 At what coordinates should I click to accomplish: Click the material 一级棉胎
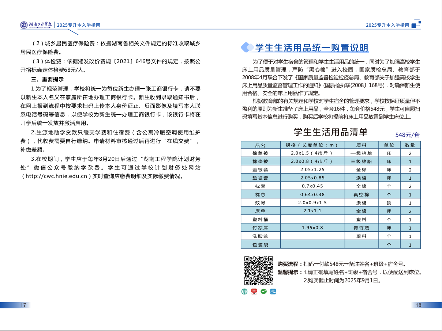coord(362,153)
